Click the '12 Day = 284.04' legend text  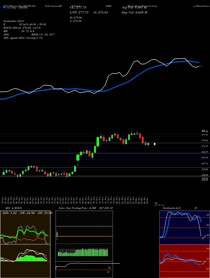(17, 8)
